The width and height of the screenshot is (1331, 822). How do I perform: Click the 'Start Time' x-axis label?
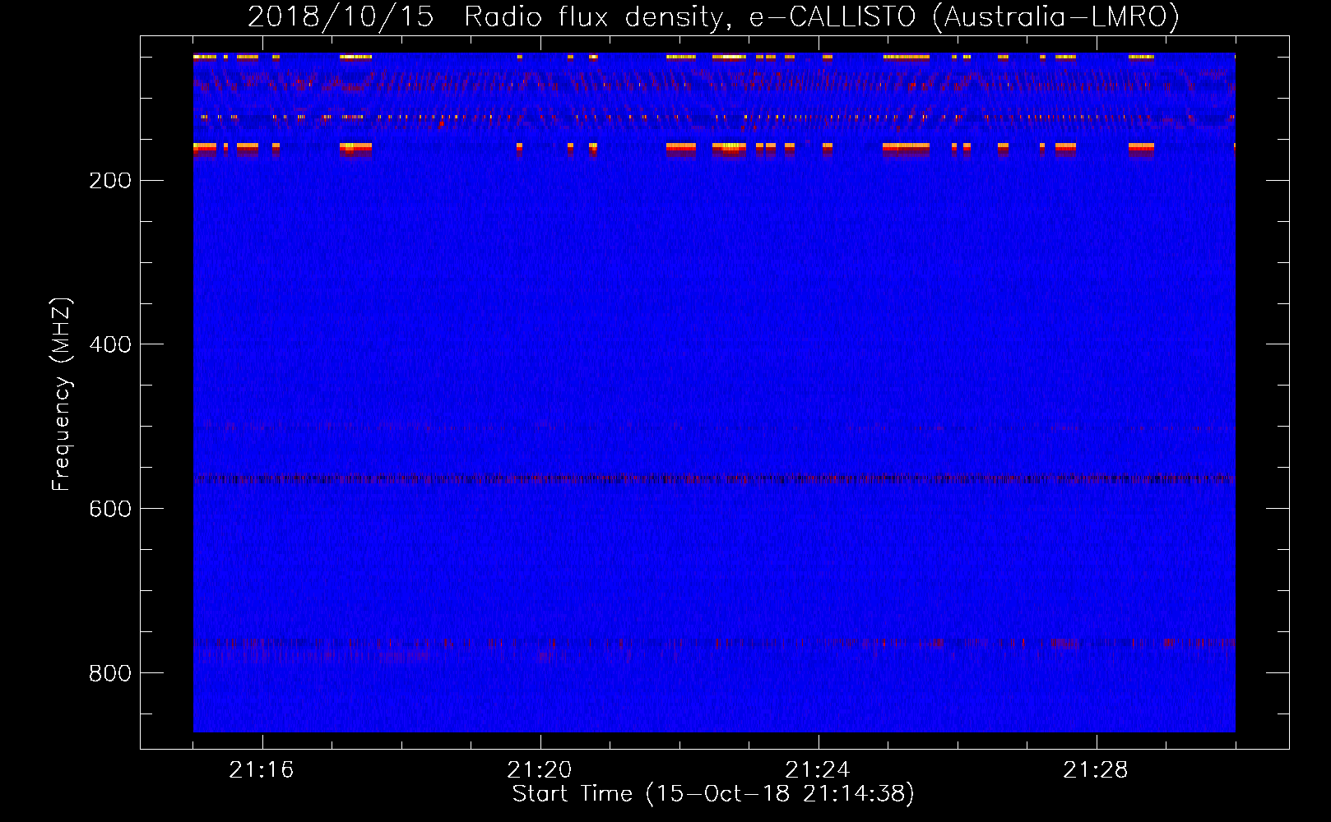point(712,794)
